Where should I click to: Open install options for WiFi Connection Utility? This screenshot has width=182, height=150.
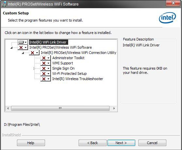click(x=34, y=53)
